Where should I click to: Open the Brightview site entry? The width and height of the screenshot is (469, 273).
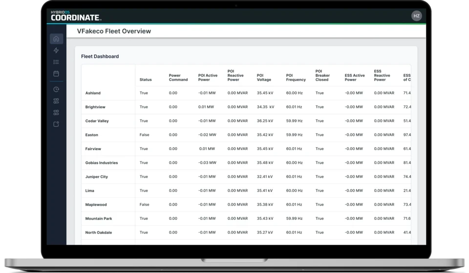[95, 107]
